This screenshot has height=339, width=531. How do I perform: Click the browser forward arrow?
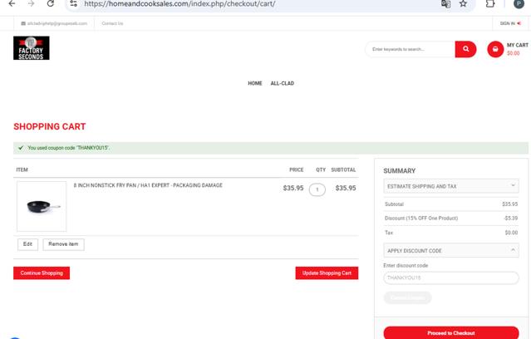31,3
